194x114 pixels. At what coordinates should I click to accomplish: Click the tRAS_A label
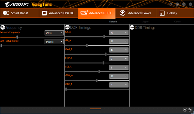(69, 49)
